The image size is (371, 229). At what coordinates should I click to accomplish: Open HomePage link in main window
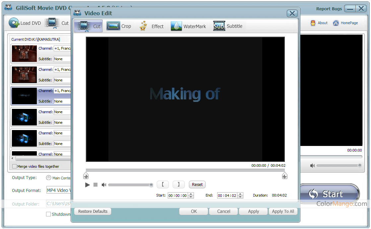pos(345,23)
